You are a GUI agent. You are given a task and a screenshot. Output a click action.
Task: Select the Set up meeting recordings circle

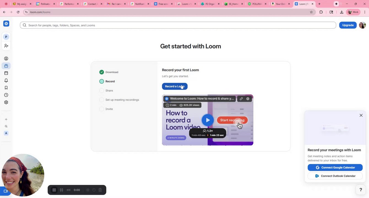point(102,100)
